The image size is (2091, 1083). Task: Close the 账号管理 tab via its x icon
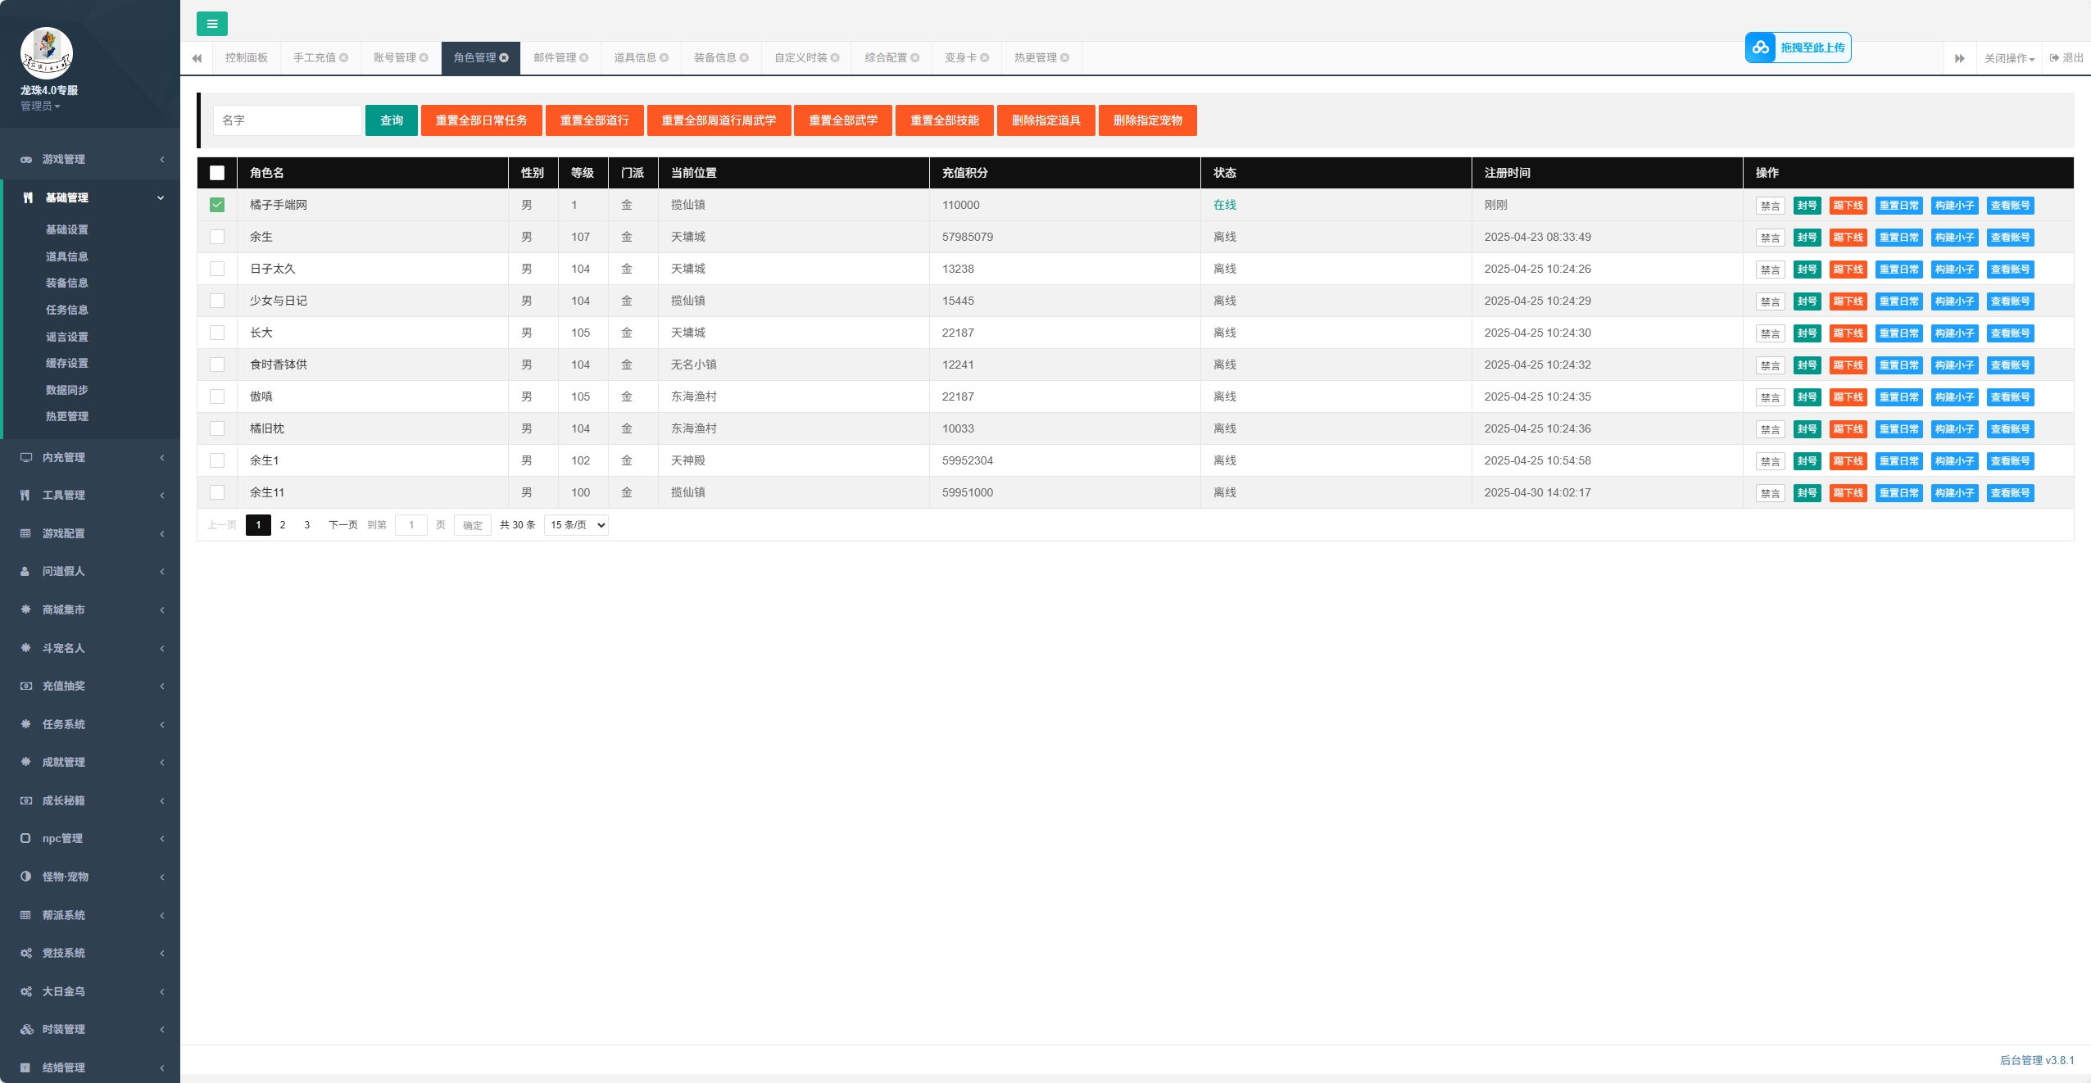(x=424, y=57)
